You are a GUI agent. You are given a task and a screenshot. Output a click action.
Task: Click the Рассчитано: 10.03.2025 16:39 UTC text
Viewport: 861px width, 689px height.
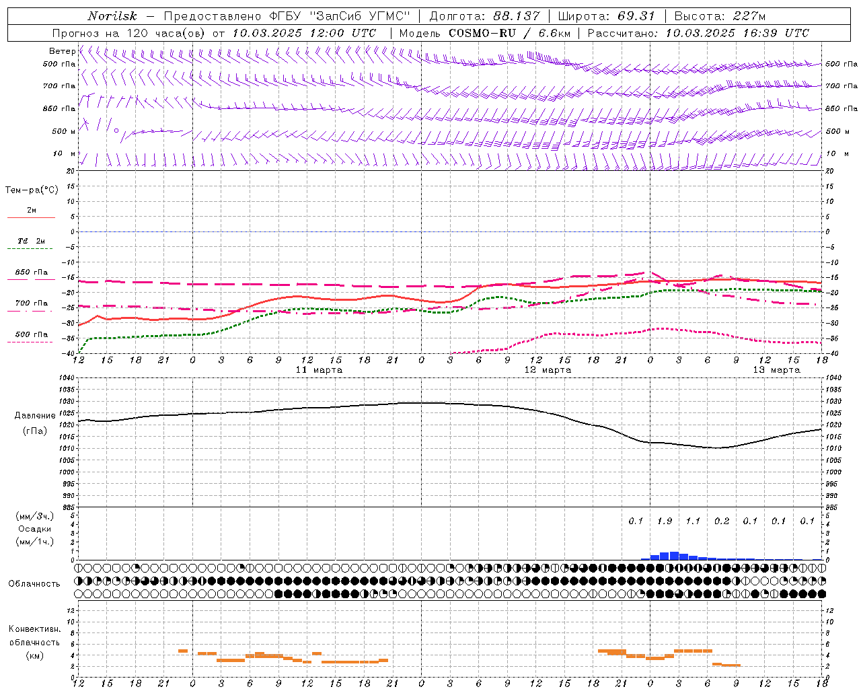[698, 33]
